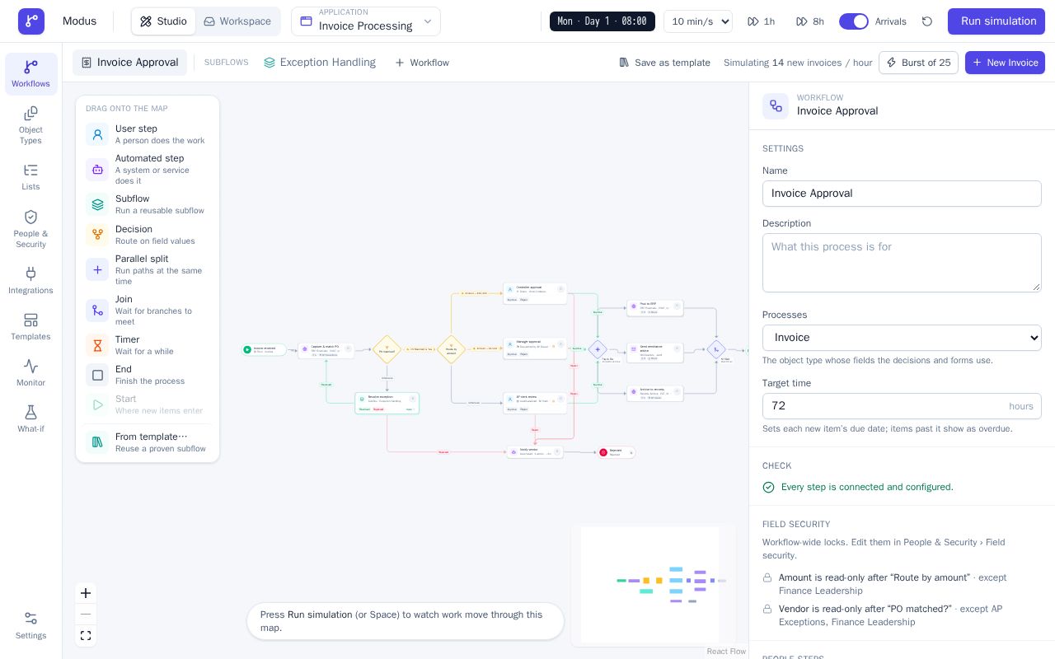The height and width of the screenshot is (659, 1055).
Task: Click the workflow minimap overview
Action: click(654, 584)
